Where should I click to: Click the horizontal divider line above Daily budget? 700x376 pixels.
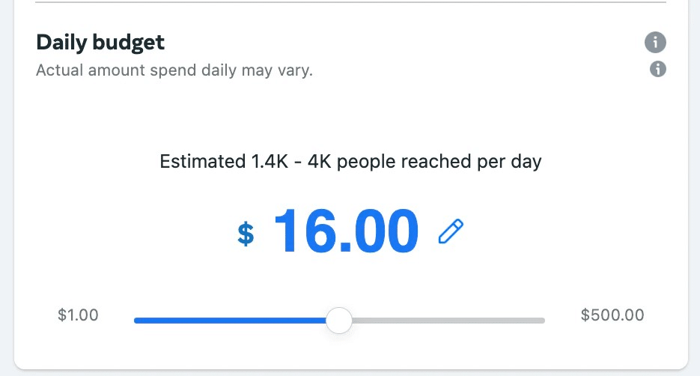[x=350, y=2]
